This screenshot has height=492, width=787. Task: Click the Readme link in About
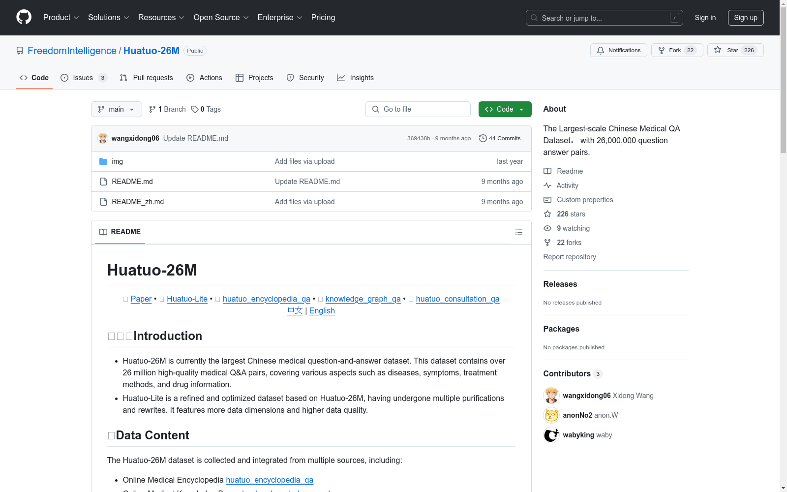coord(563,171)
